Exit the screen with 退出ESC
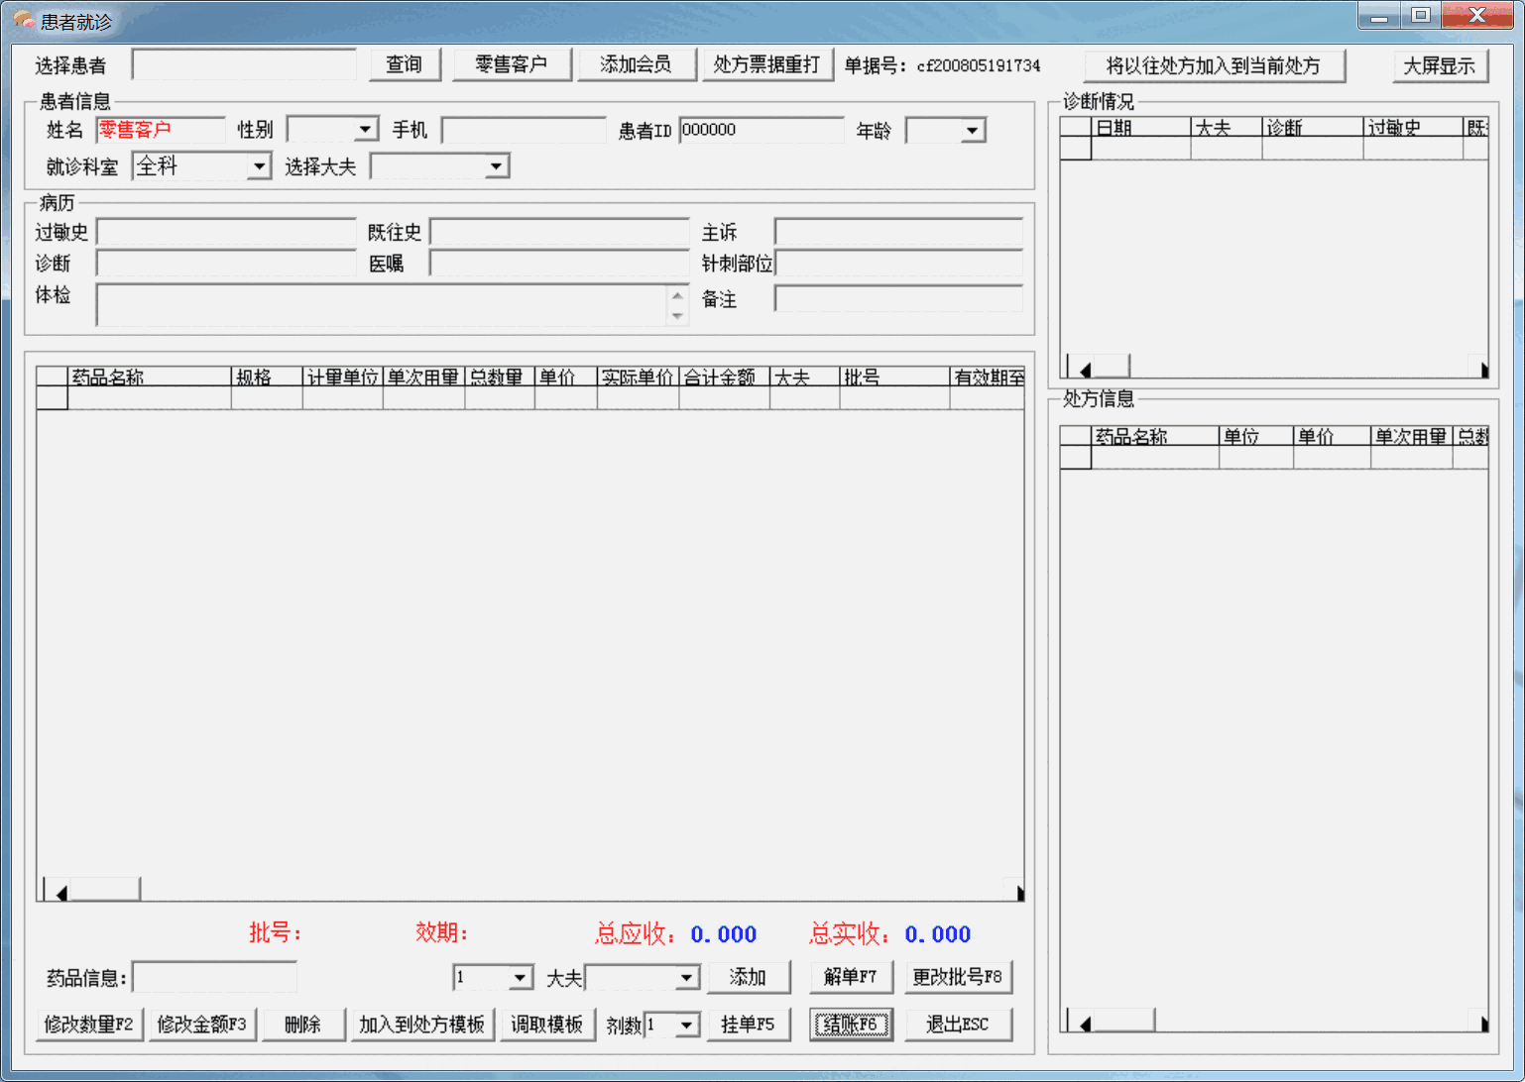Viewport: 1525px width, 1082px height. (x=958, y=1024)
